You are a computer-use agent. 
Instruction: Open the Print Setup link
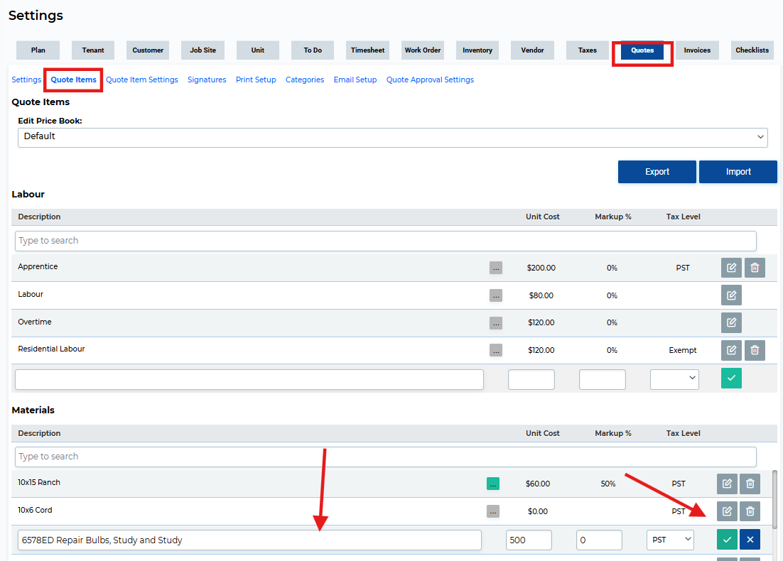(x=256, y=80)
